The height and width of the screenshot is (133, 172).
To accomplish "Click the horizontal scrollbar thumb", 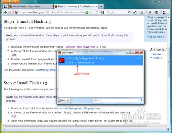I will pos(76,125).
